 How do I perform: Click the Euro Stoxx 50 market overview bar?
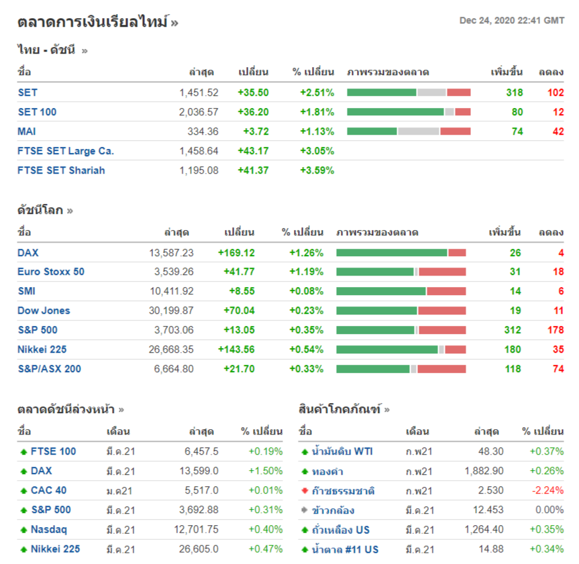(x=401, y=272)
